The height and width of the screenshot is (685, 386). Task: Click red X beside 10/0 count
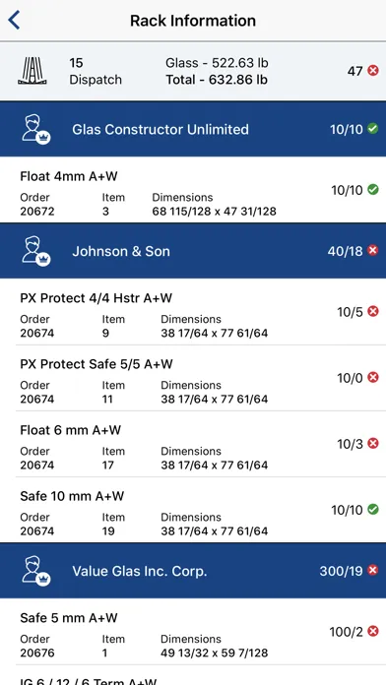coord(373,378)
